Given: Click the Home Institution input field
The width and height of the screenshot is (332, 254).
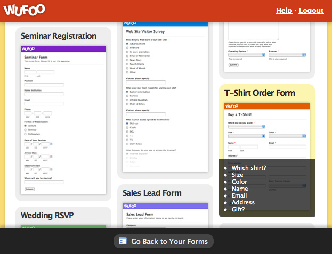Looking at the screenshot, I should tap(44, 94).
